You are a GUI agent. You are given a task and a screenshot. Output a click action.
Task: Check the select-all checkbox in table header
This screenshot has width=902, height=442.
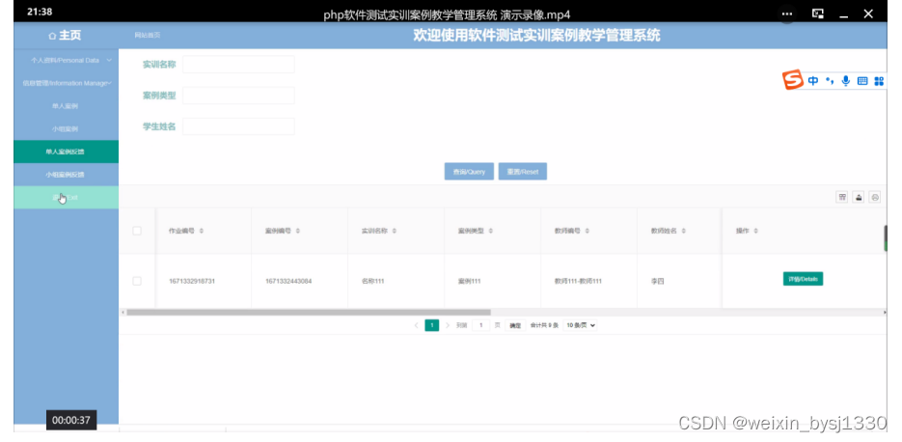tap(137, 231)
